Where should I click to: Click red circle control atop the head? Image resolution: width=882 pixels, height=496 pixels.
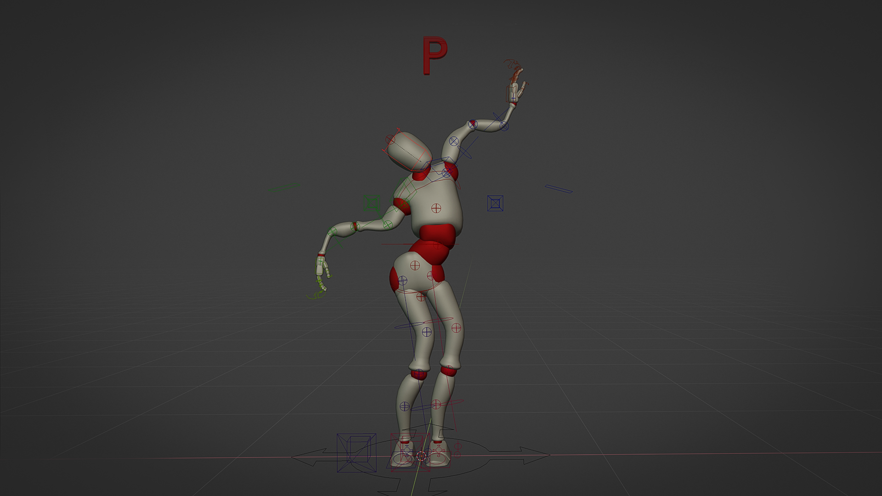click(390, 139)
